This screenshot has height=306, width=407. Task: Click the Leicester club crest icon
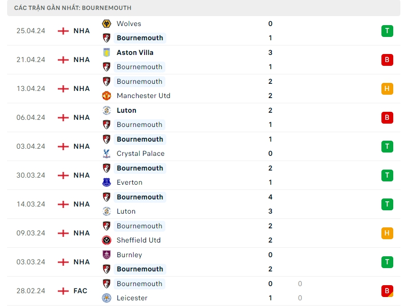click(107, 298)
